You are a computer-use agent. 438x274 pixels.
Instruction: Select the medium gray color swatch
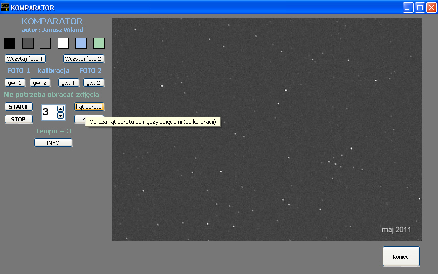point(45,43)
